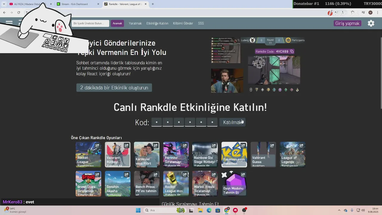The image size is (382, 215).
Task: Share the Kardeşler veya Flört card
Action: (155, 146)
